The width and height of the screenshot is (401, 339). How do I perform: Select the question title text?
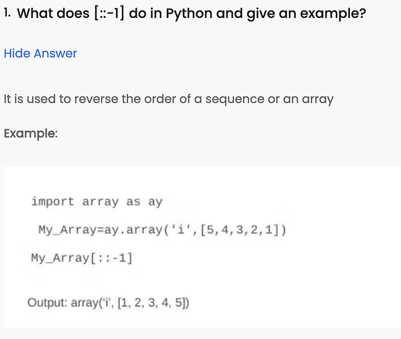click(x=185, y=13)
